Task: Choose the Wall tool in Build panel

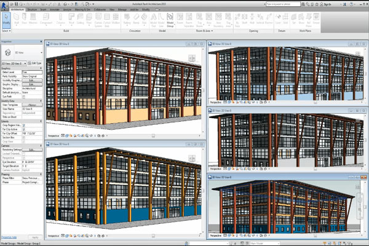Action: tap(17, 19)
